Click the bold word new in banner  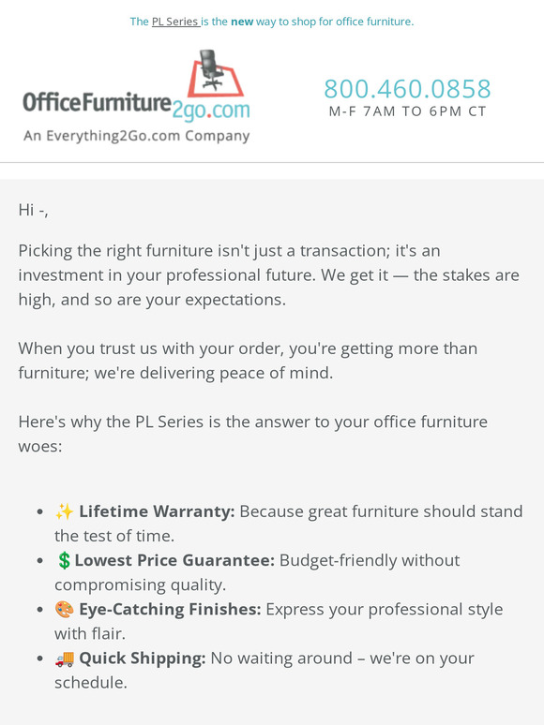tap(242, 22)
